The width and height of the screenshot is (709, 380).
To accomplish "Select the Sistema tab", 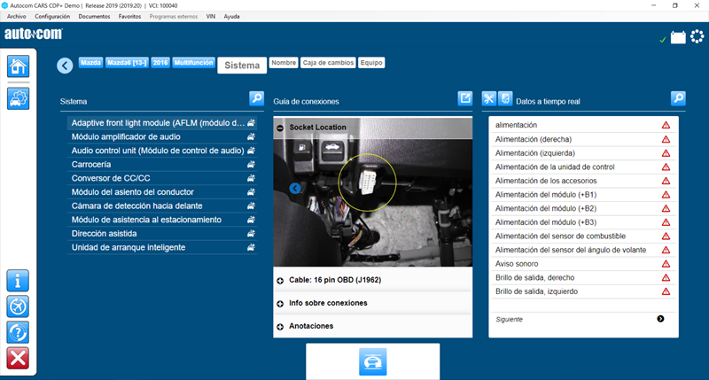I will click(x=242, y=65).
